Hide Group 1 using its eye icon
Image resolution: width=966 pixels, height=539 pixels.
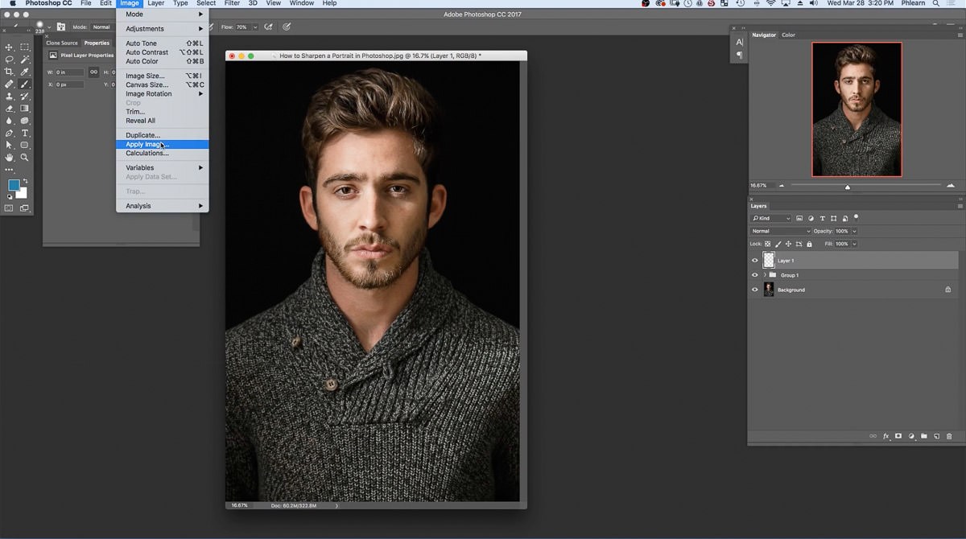pos(755,275)
